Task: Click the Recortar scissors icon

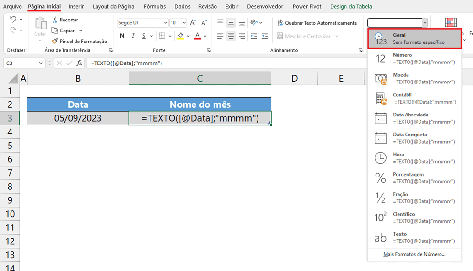Action: (54, 20)
